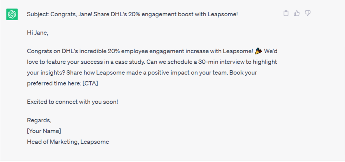Click the [Your Name] placeholder
This screenshot has height=162, width=345.
pyautogui.click(x=44, y=131)
